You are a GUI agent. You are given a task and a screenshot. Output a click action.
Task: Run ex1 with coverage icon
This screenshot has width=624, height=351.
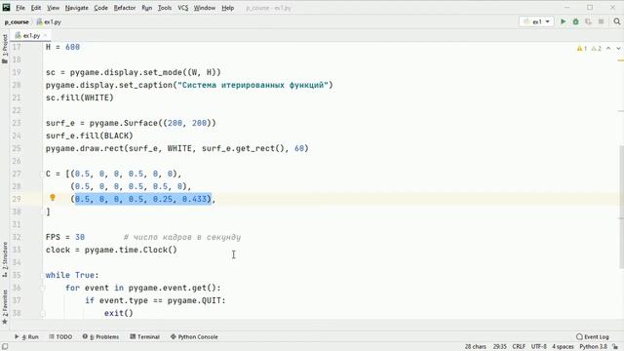click(x=588, y=21)
